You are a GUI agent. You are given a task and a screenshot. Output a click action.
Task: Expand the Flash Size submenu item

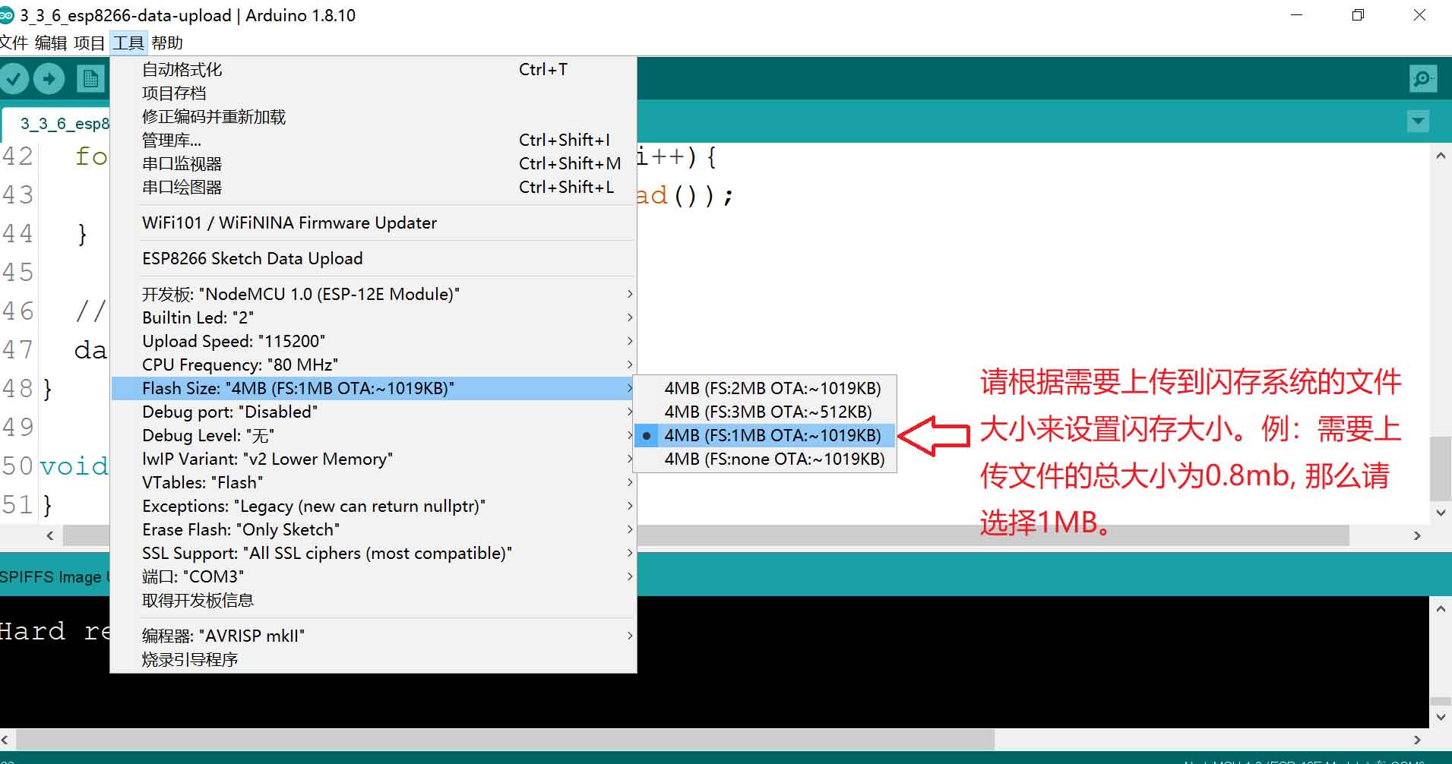click(x=373, y=389)
